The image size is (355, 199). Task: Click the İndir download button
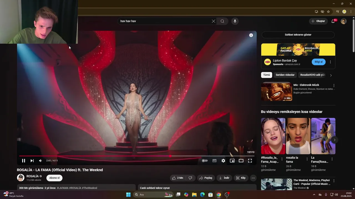(224, 178)
